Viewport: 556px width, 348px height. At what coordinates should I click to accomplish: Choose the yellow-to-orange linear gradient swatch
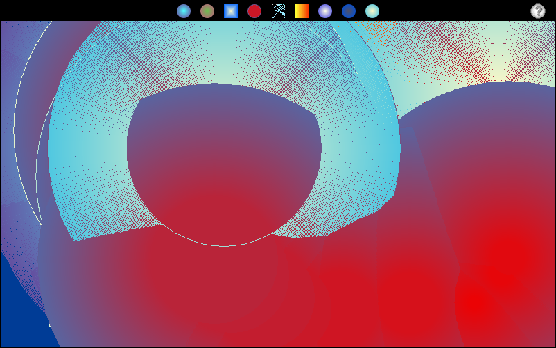point(302,11)
